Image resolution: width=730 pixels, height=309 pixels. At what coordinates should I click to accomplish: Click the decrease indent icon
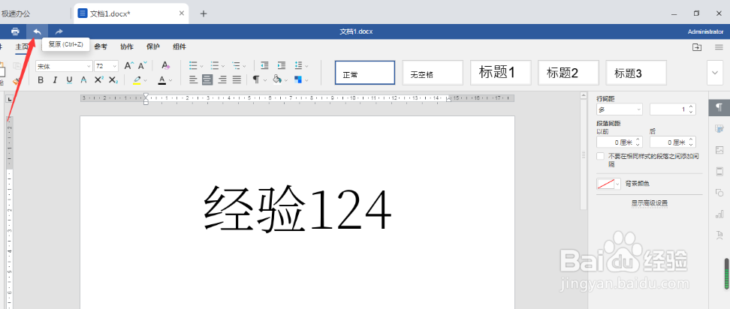[x=264, y=65]
